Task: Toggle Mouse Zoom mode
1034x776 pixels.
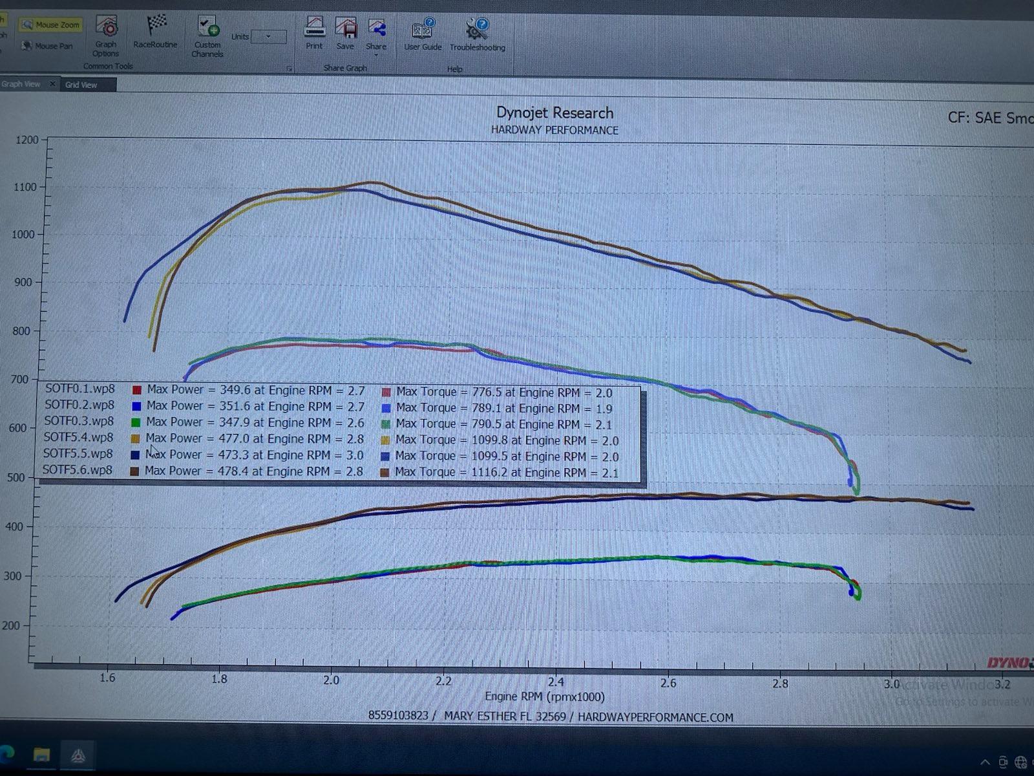Action: pos(52,25)
